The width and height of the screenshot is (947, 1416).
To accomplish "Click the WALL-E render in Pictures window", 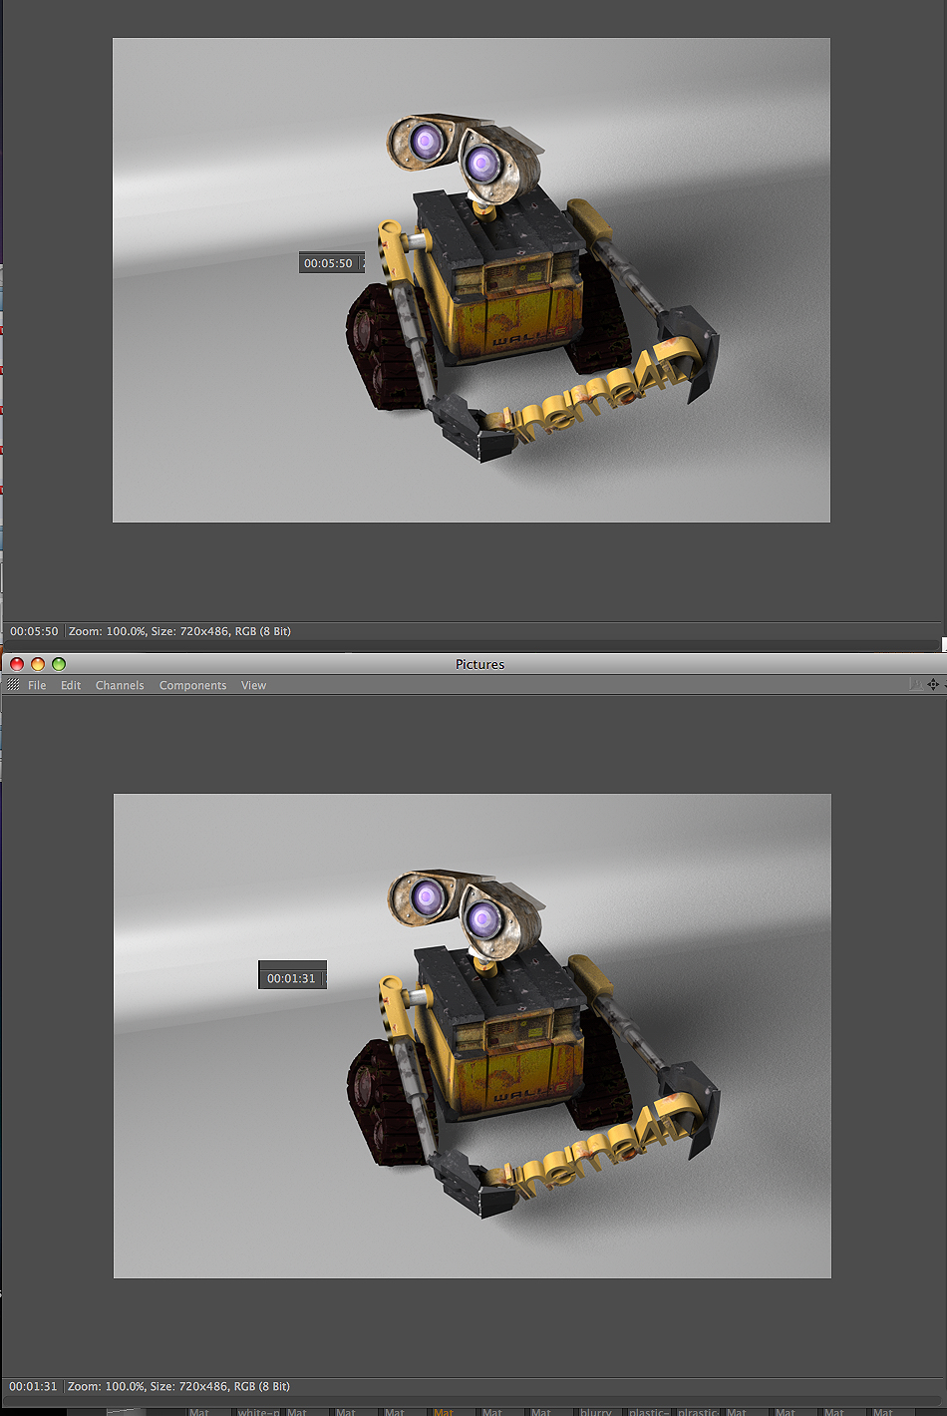I will [473, 1036].
